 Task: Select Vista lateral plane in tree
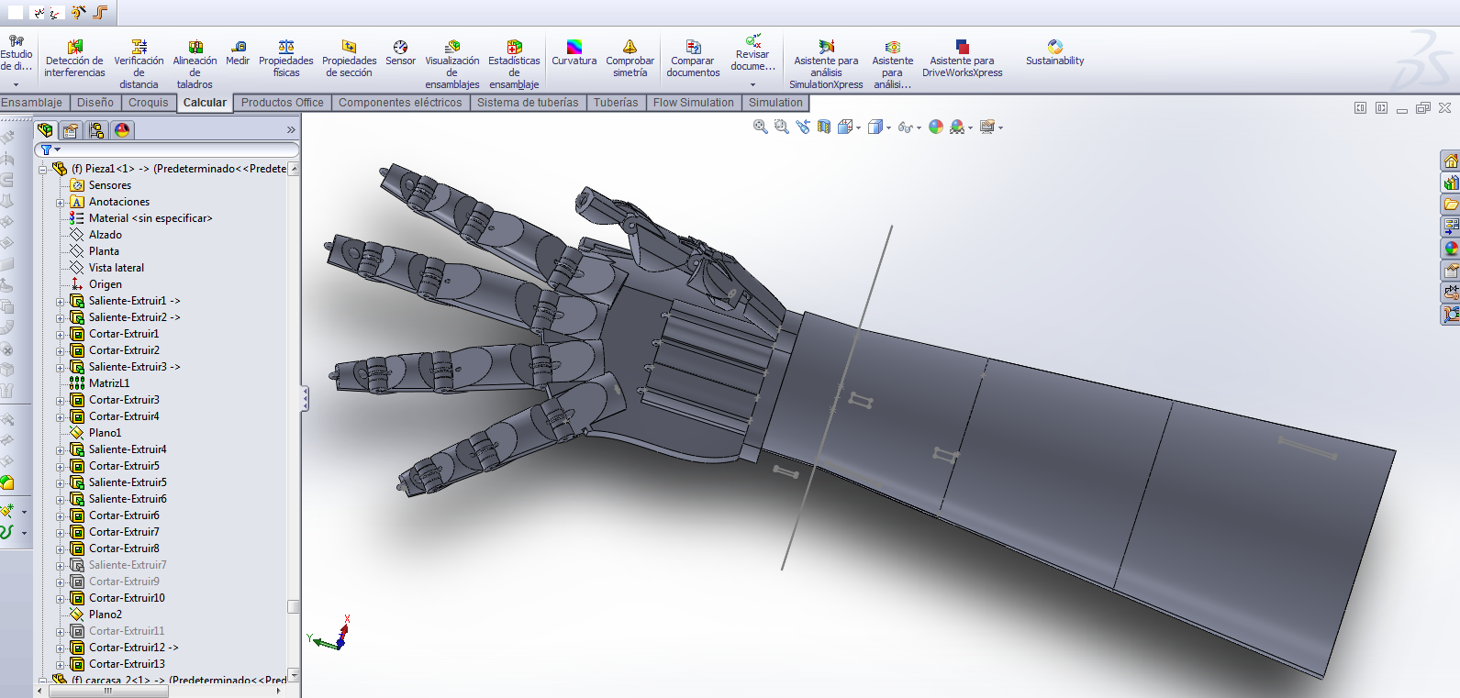[x=117, y=268]
